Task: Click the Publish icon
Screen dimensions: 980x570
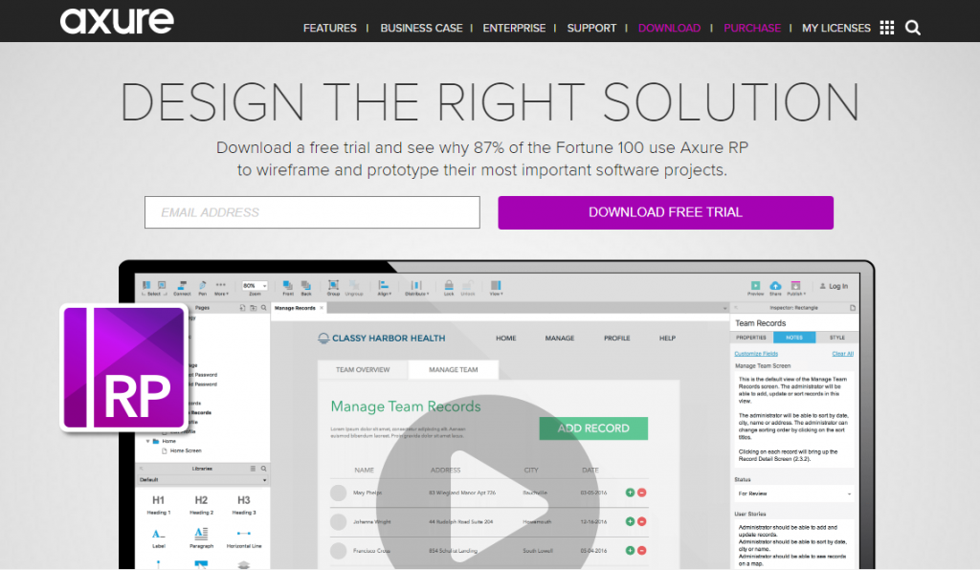Action: tap(796, 285)
